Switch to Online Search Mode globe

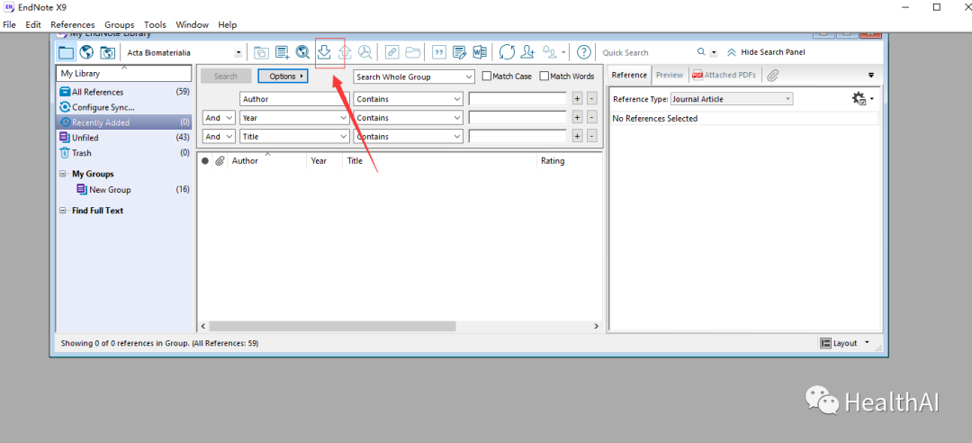click(86, 53)
